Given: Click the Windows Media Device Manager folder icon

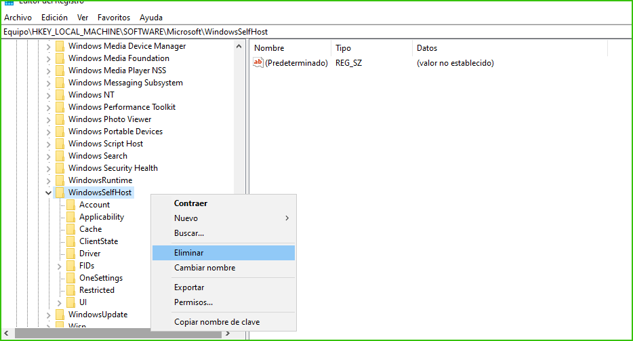Looking at the screenshot, I should point(60,46).
